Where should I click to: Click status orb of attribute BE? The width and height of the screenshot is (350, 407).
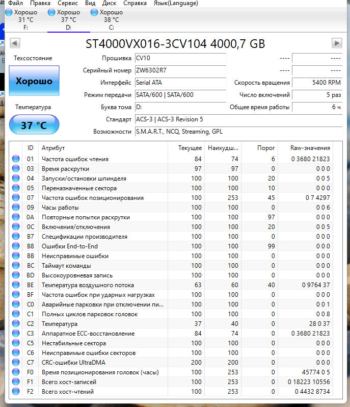tap(16, 285)
